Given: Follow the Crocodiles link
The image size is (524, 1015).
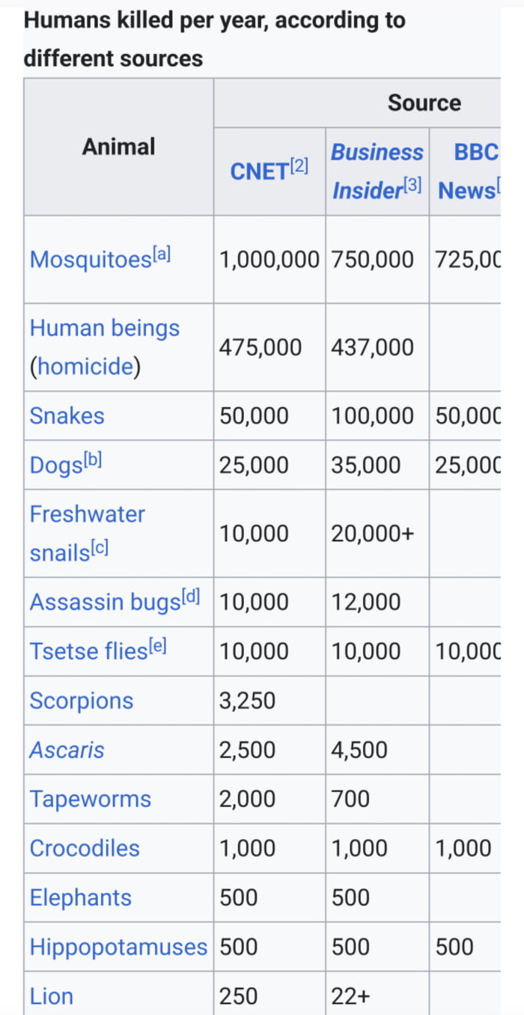Looking at the screenshot, I should [x=85, y=849].
